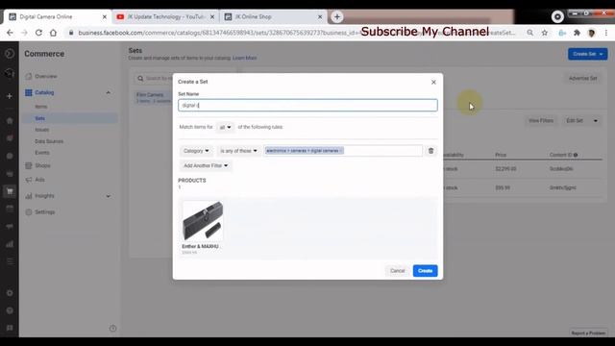This screenshot has height=346, width=615.
Task: Delete the Category filter with trash icon
Action: coord(430,151)
